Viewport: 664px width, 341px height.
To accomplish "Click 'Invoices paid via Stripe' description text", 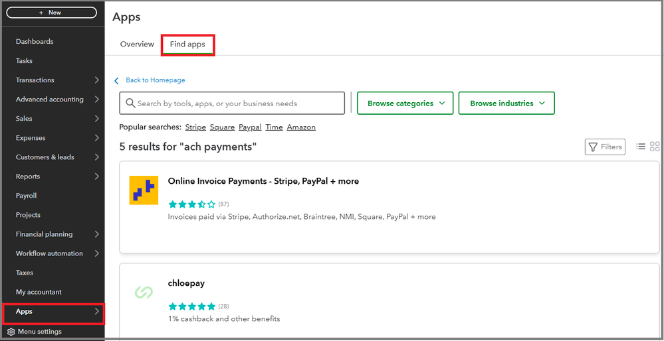I will coord(302,217).
